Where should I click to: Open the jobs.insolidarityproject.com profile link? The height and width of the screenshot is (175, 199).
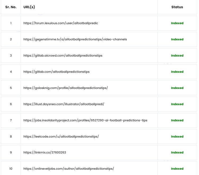(85, 120)
